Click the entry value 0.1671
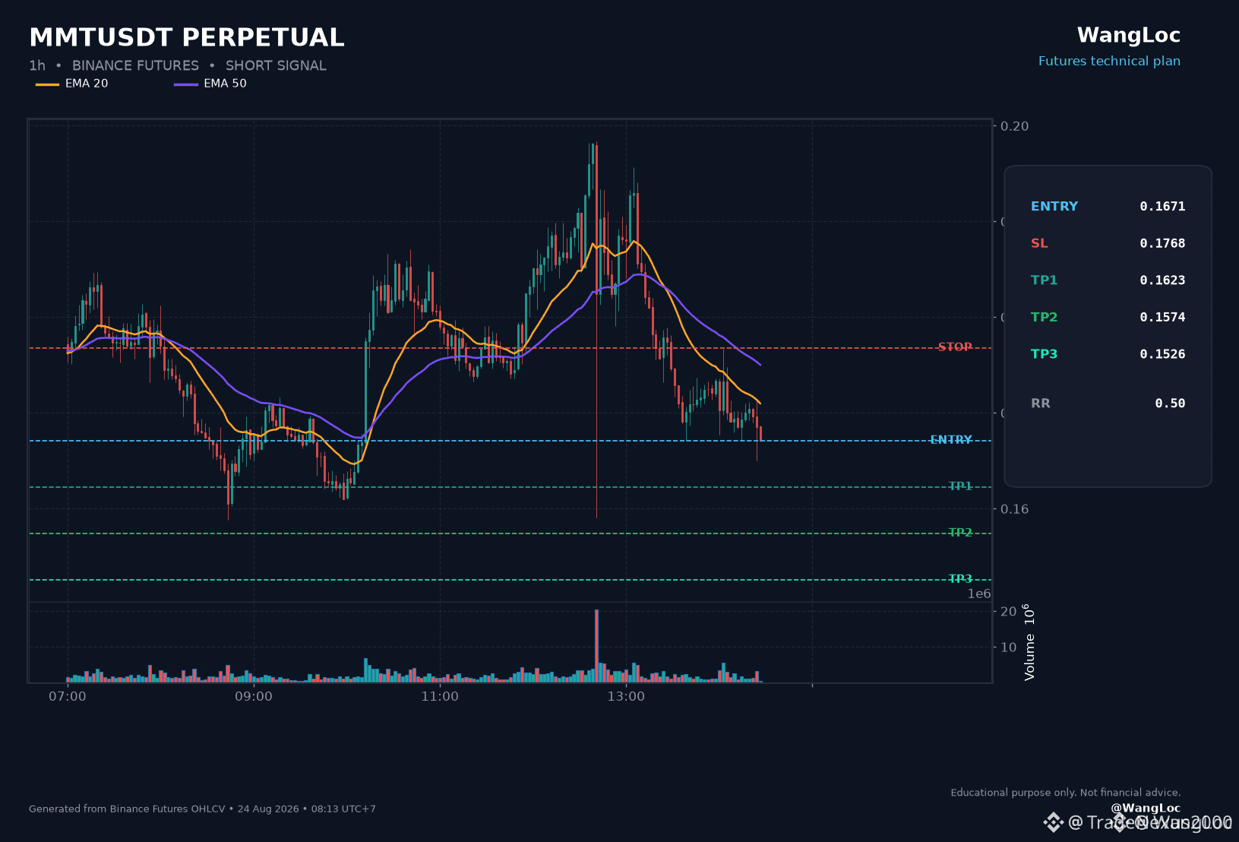The width and height of the screenshot is (1239, 842). click(x=1162, y=207)
